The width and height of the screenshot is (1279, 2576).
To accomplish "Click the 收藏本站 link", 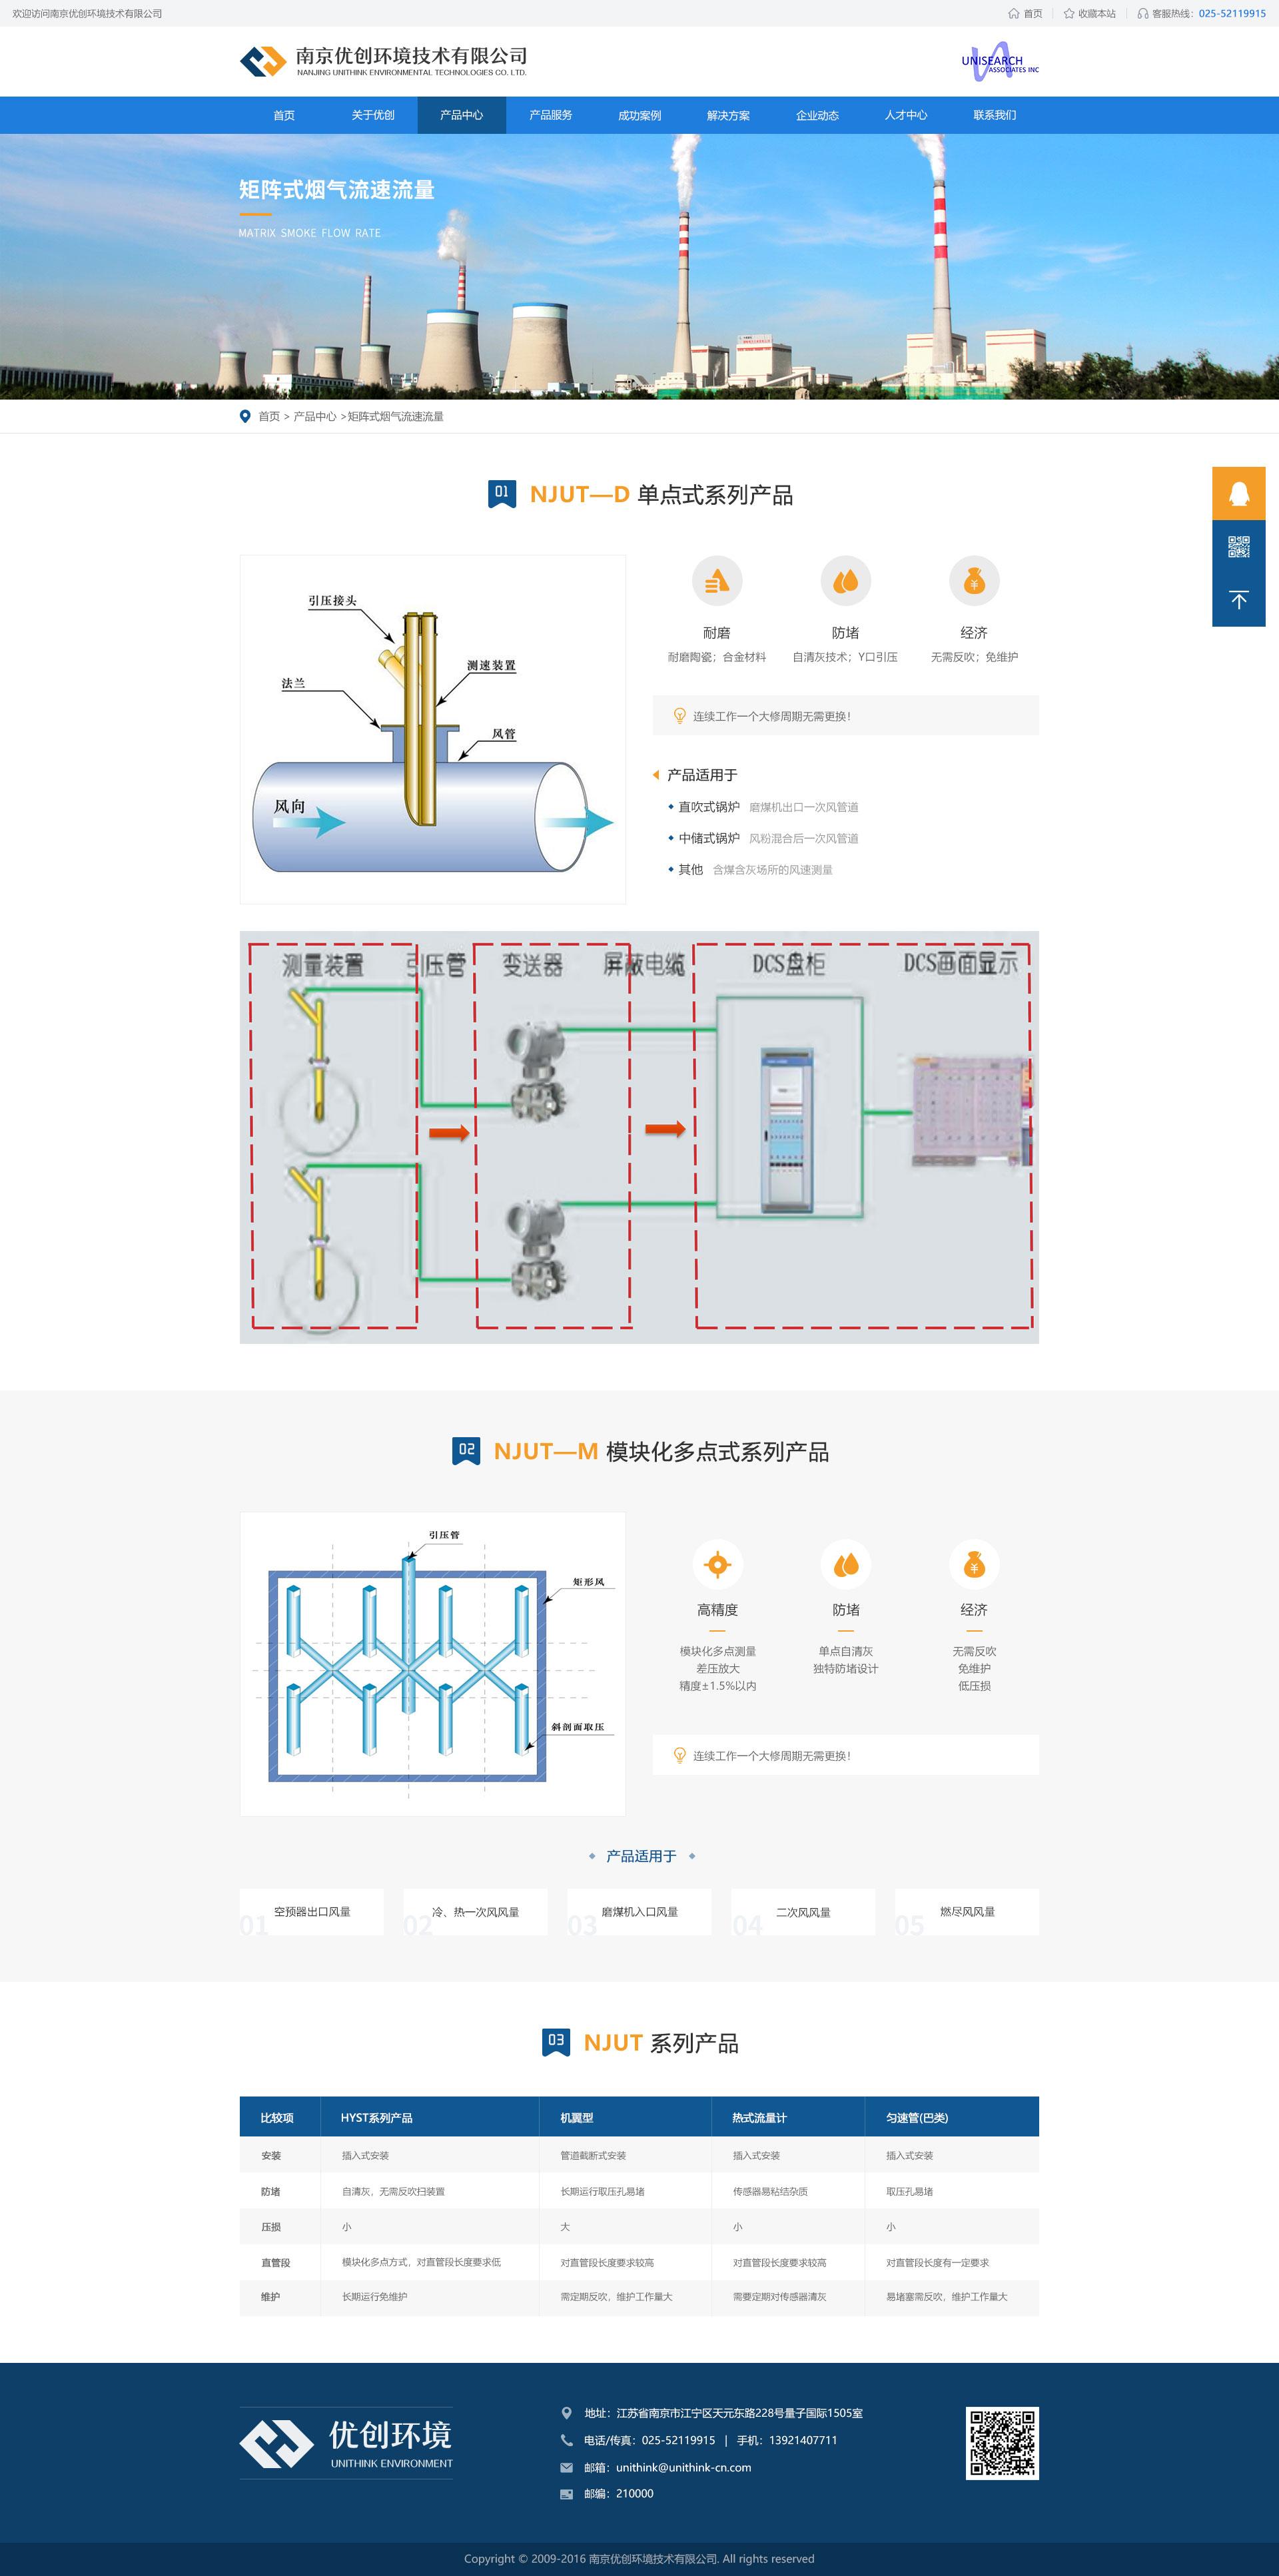I will (x=1097, y=14).
